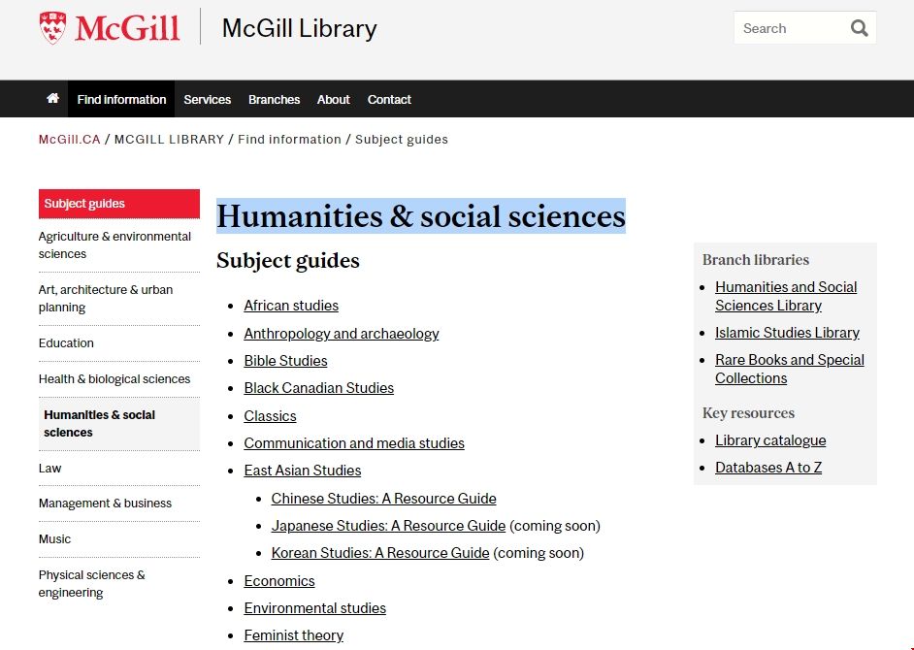914x650 pixels.
Task: Open the Feminist theory guide
Action: click(293, 634)
